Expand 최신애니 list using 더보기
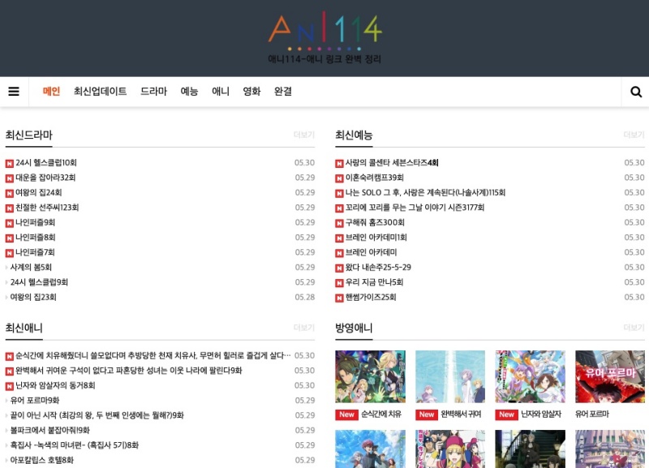This screenshot has height=468, width=649. coord(303,328)
